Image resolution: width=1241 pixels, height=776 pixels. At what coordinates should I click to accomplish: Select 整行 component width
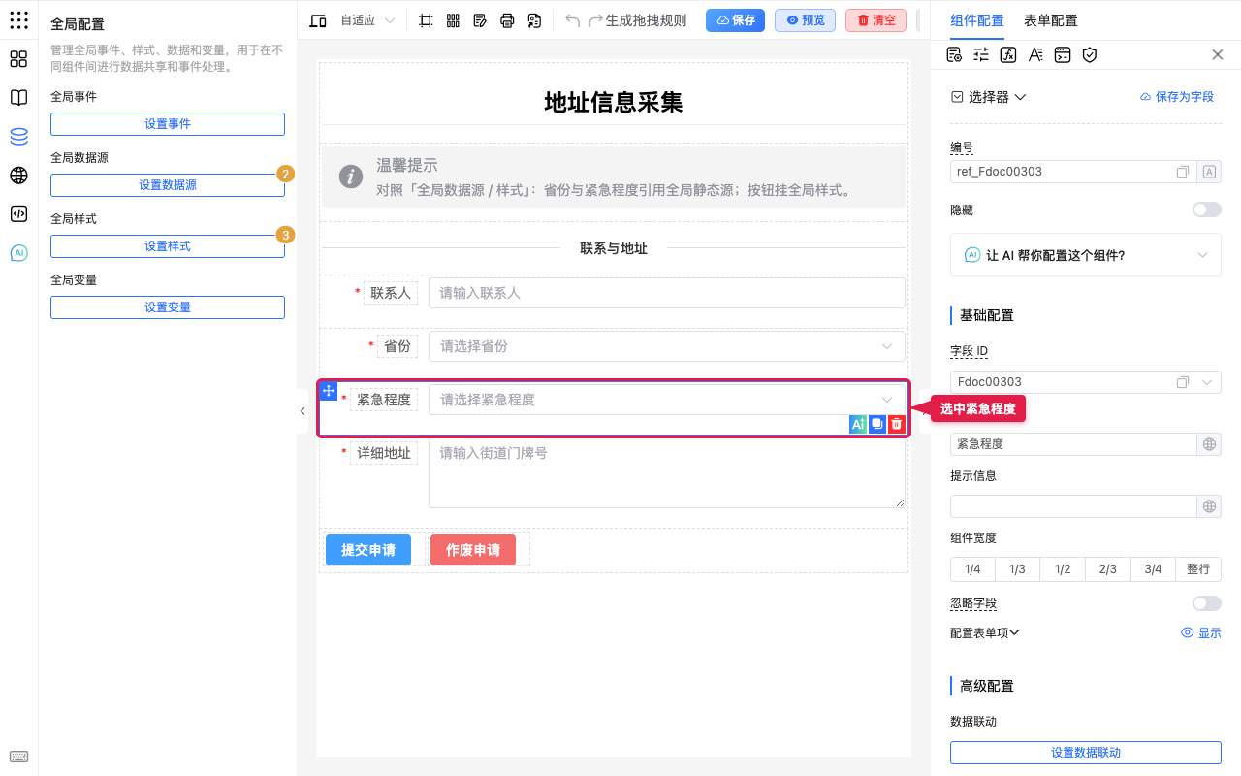click(1198, 569)
